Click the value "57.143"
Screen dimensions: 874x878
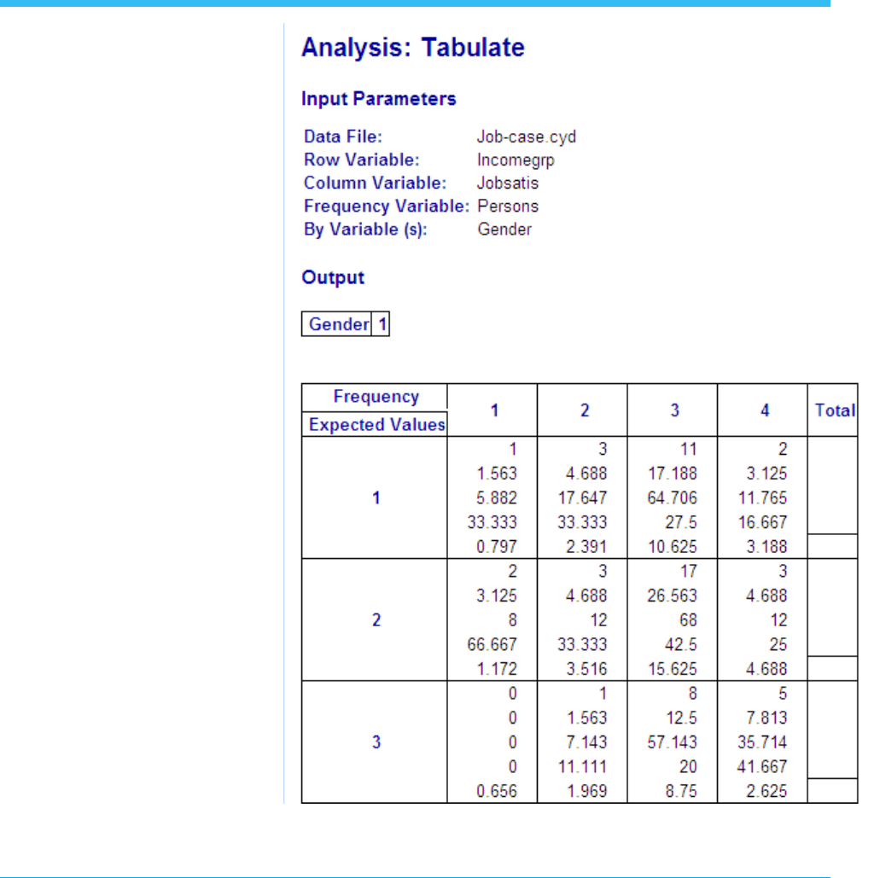point(673,742)
